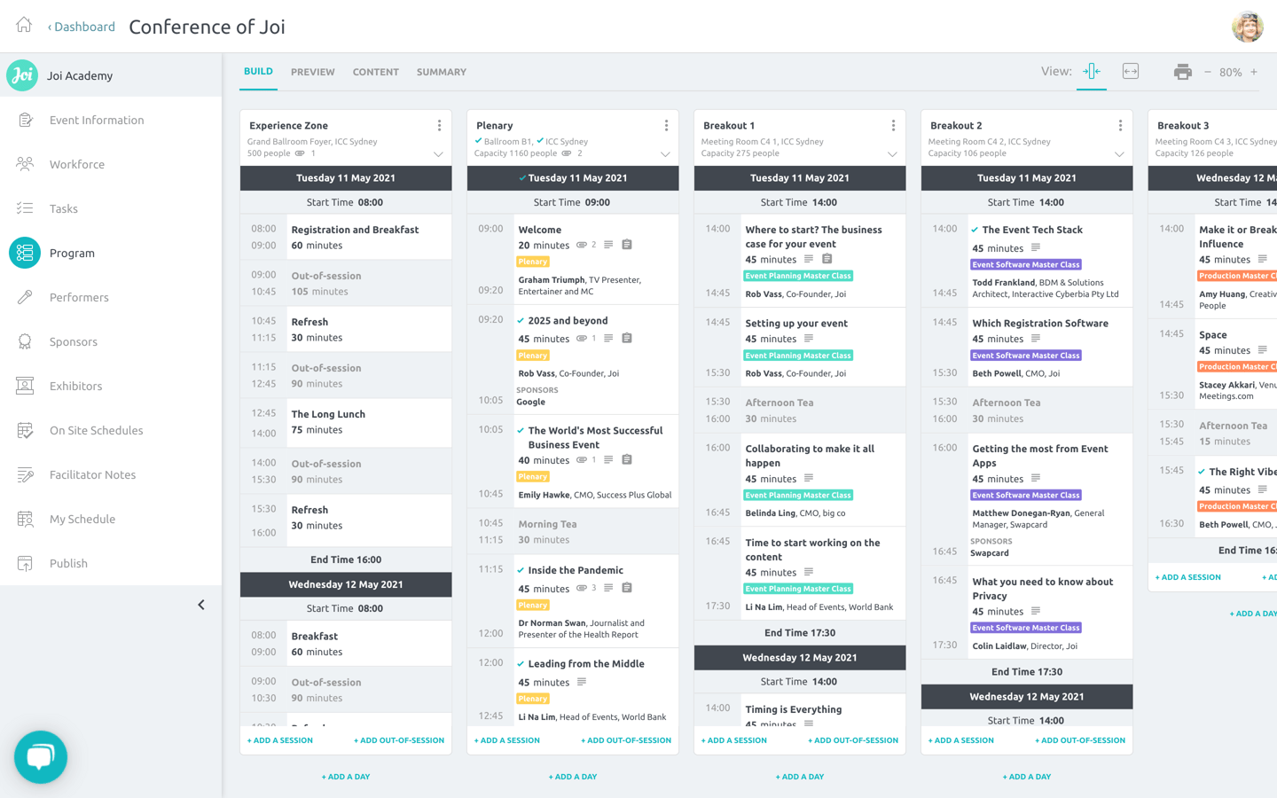Click the home icon in the top left
Image resolution: width=1277 pixels, height=798 pixels.
coord(23,26)
